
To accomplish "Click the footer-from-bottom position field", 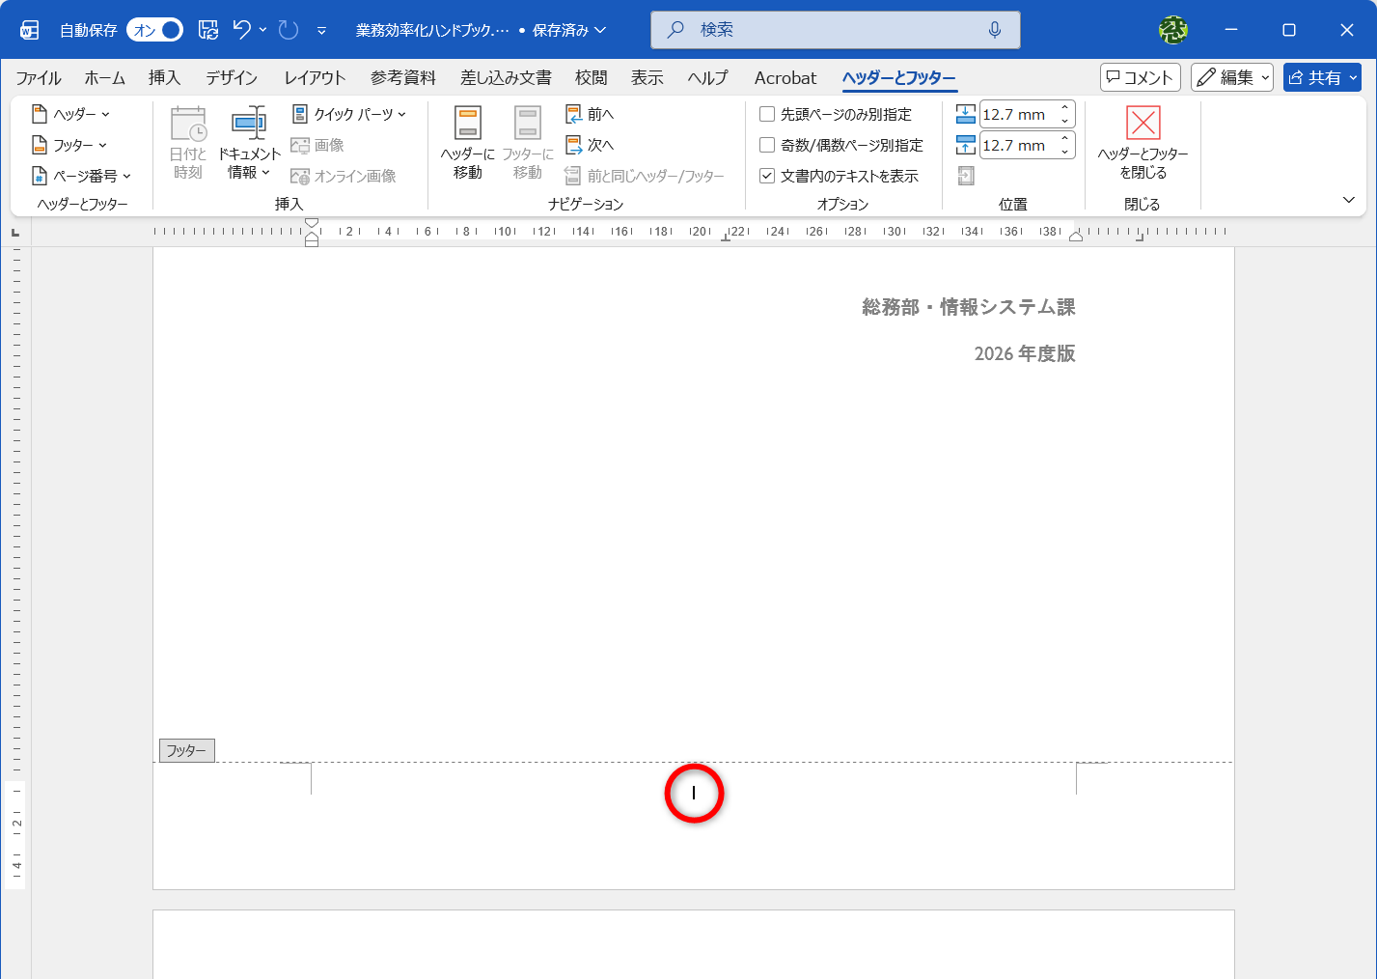I will point(1018,145).
